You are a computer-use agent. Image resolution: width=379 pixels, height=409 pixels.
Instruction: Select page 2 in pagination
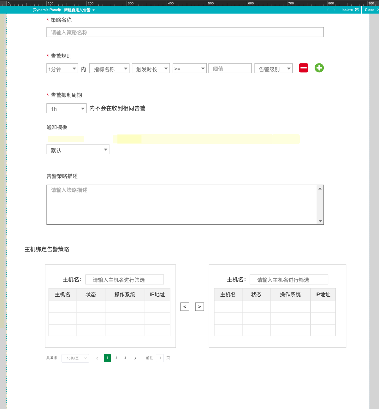pos(116,358)
